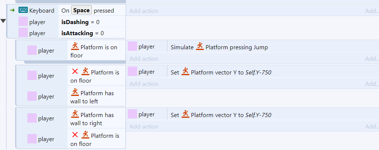379x150 pixels.
Task: Click Add action for Space pressed event
Action: (144, 11)
